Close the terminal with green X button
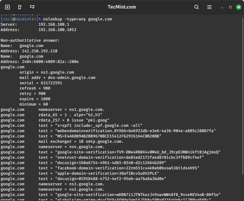 pyautogui.click(x=239, y=7)
